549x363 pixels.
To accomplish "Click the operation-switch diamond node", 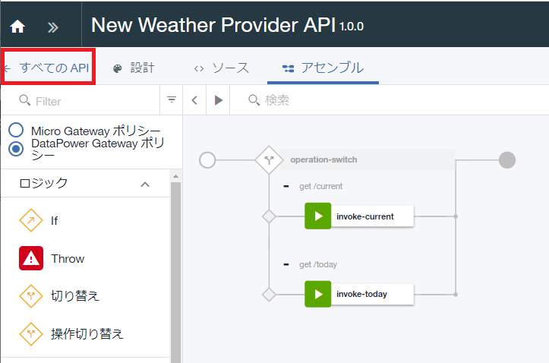I will click(269, 160).
